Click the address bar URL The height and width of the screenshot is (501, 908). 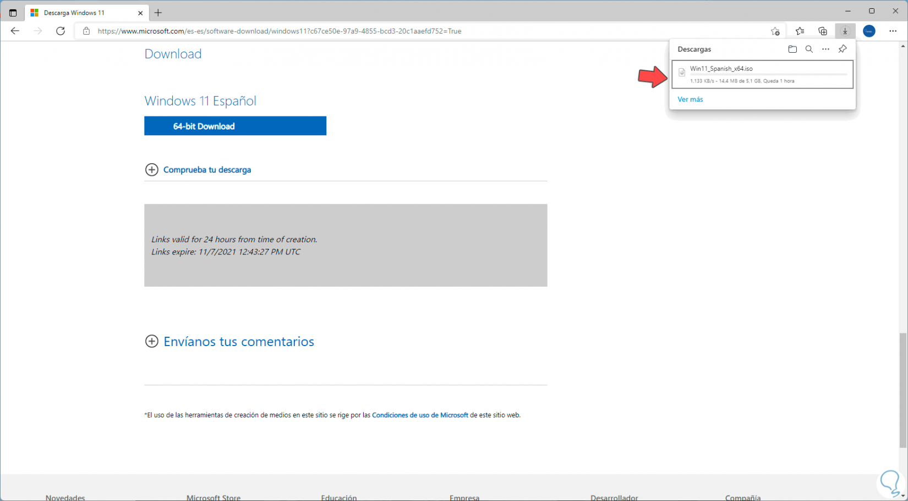click(x=280, y=31)
